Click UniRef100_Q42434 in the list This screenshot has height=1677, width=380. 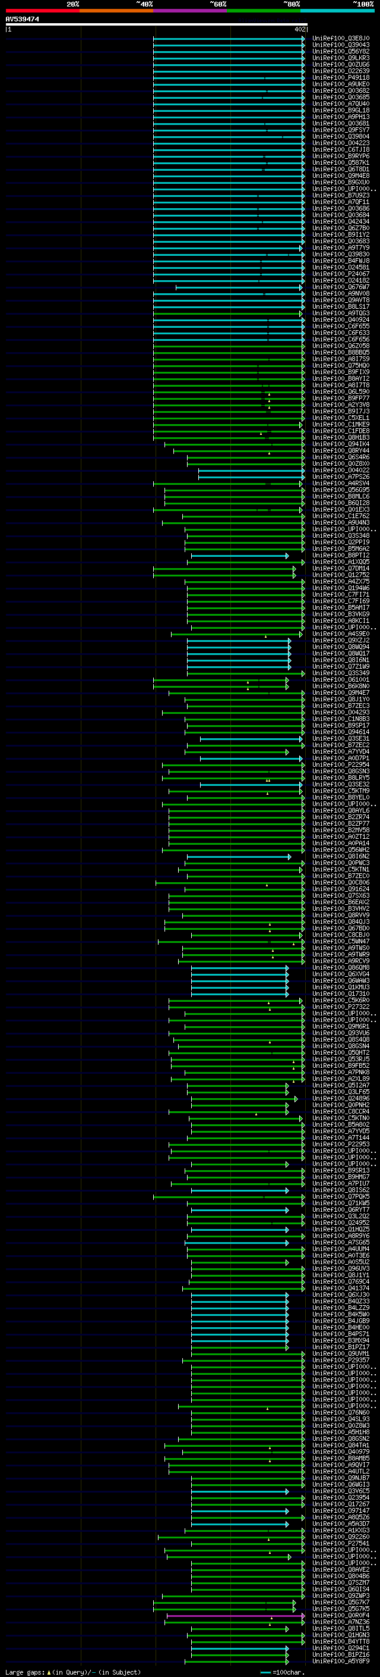point(341,221)
